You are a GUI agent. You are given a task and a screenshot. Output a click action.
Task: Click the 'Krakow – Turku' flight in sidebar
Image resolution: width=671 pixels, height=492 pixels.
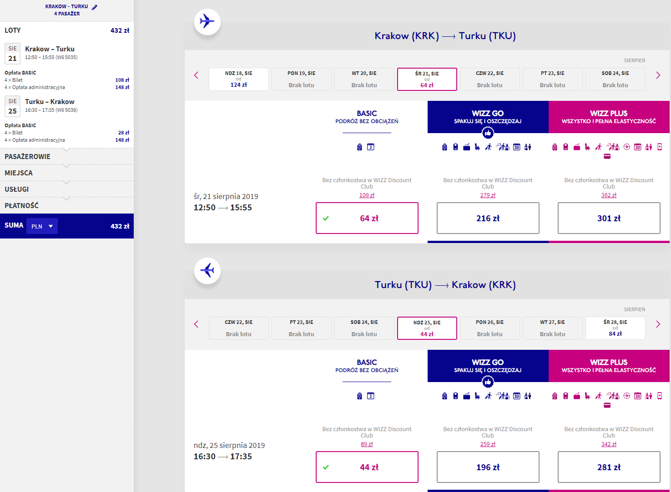click(50, 49)
